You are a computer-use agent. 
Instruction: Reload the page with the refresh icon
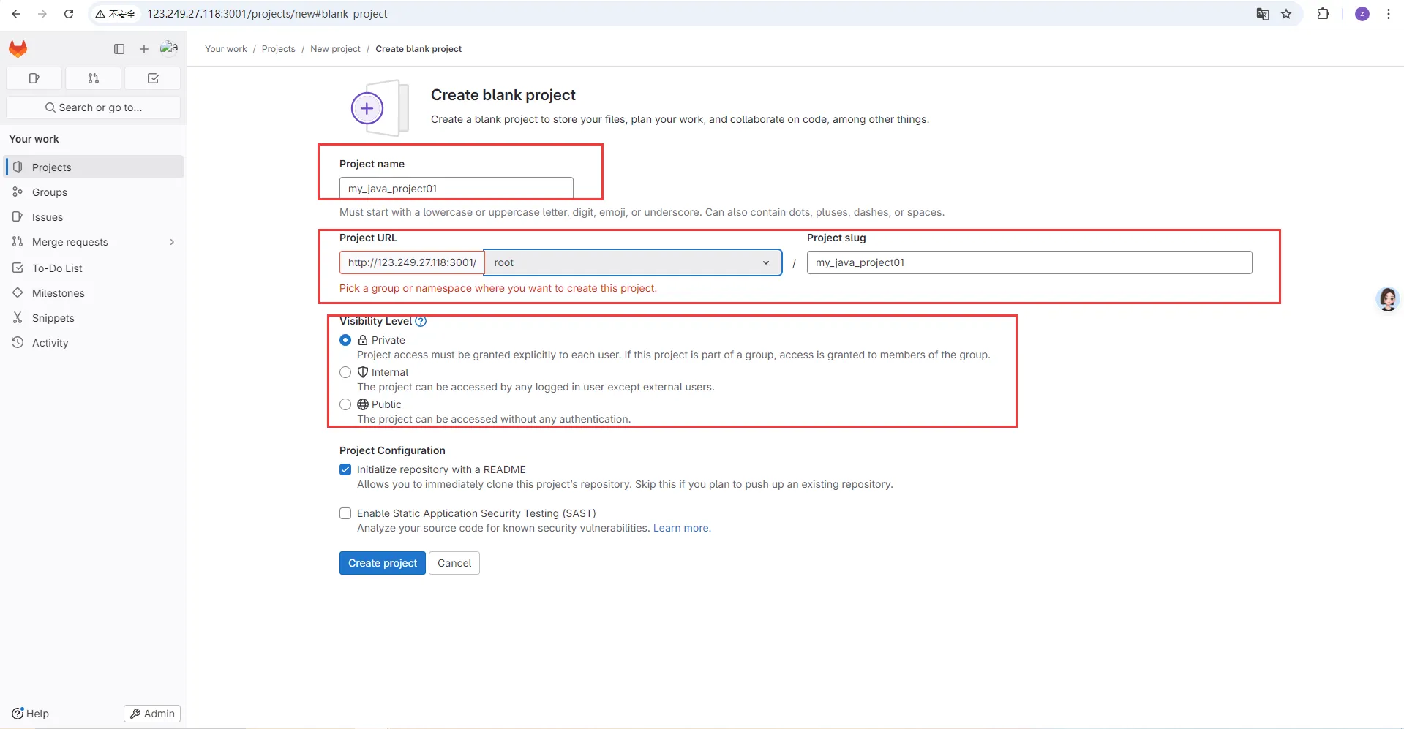tap(69, 14)
